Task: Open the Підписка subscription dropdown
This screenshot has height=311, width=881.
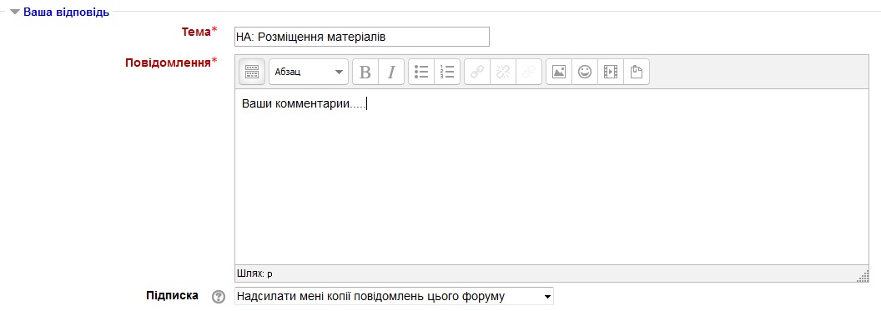Action: [x=394, y=296]
